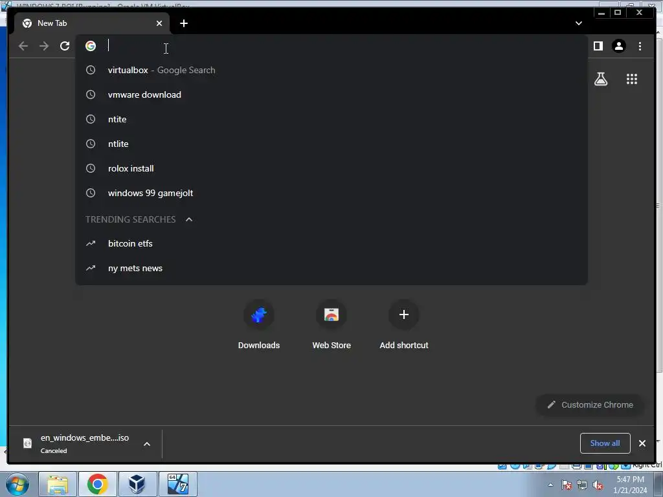The height and width of the screenshot is (497, 663).
Task: Open a new tab with plus
Action: pyautogui.click(x=183, y=23)
